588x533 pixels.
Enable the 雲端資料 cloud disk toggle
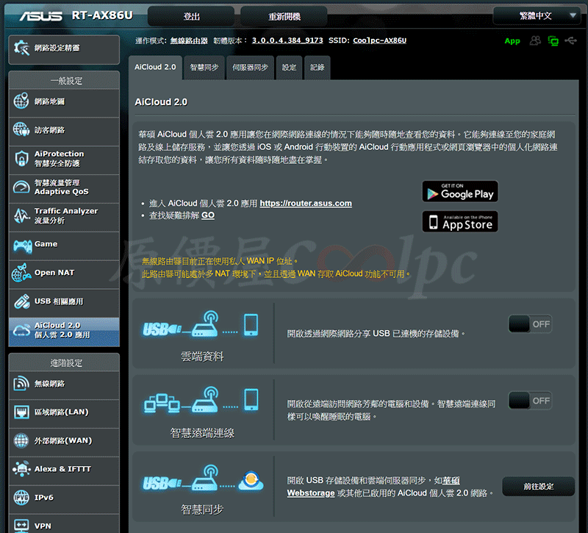[530, 324]
